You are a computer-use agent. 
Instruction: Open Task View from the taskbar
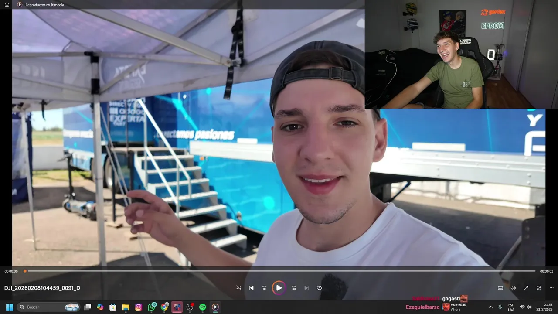[88, 307]
